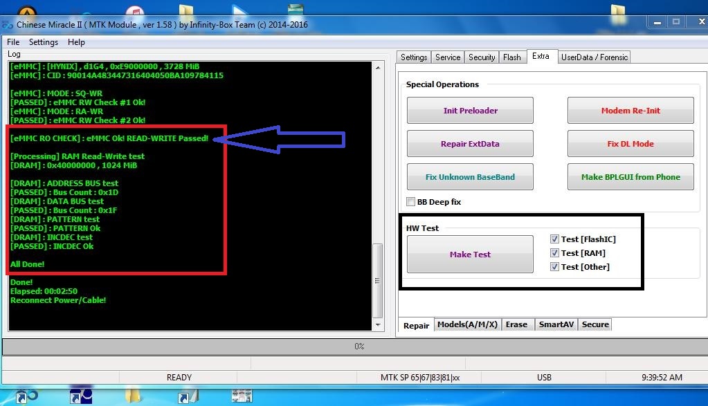
Task: Click Make BPLGUI from Phone
Action: (x=630, y=177)
